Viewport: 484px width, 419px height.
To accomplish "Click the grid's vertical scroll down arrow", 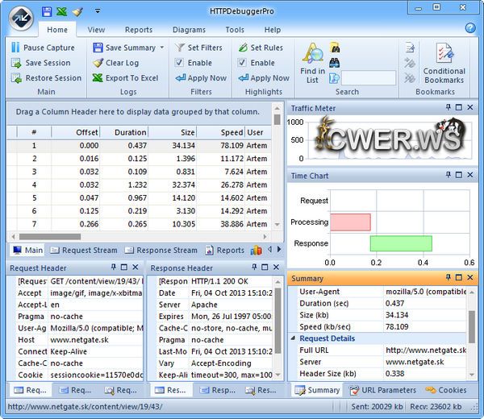I will (277, 225).
